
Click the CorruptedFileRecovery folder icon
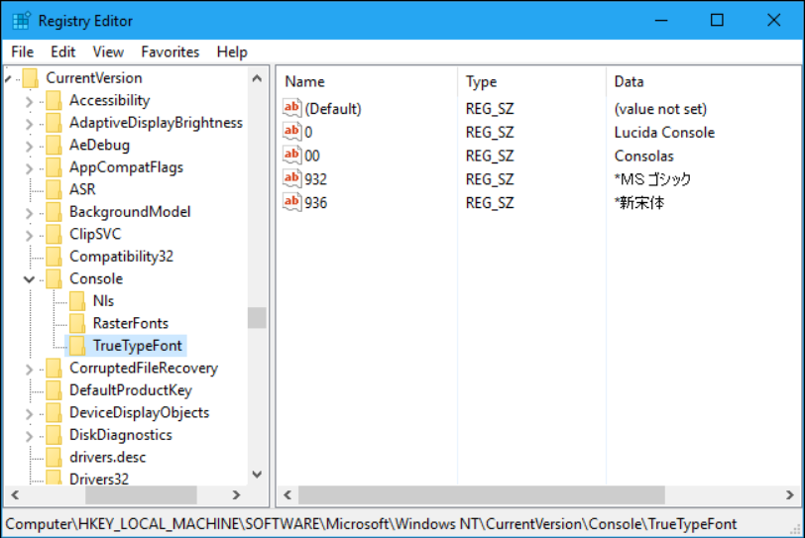(x=54, y=368)
